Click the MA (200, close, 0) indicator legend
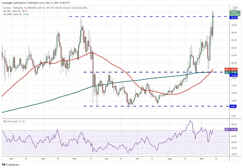243x168 pixels. (x=16, y=14)
